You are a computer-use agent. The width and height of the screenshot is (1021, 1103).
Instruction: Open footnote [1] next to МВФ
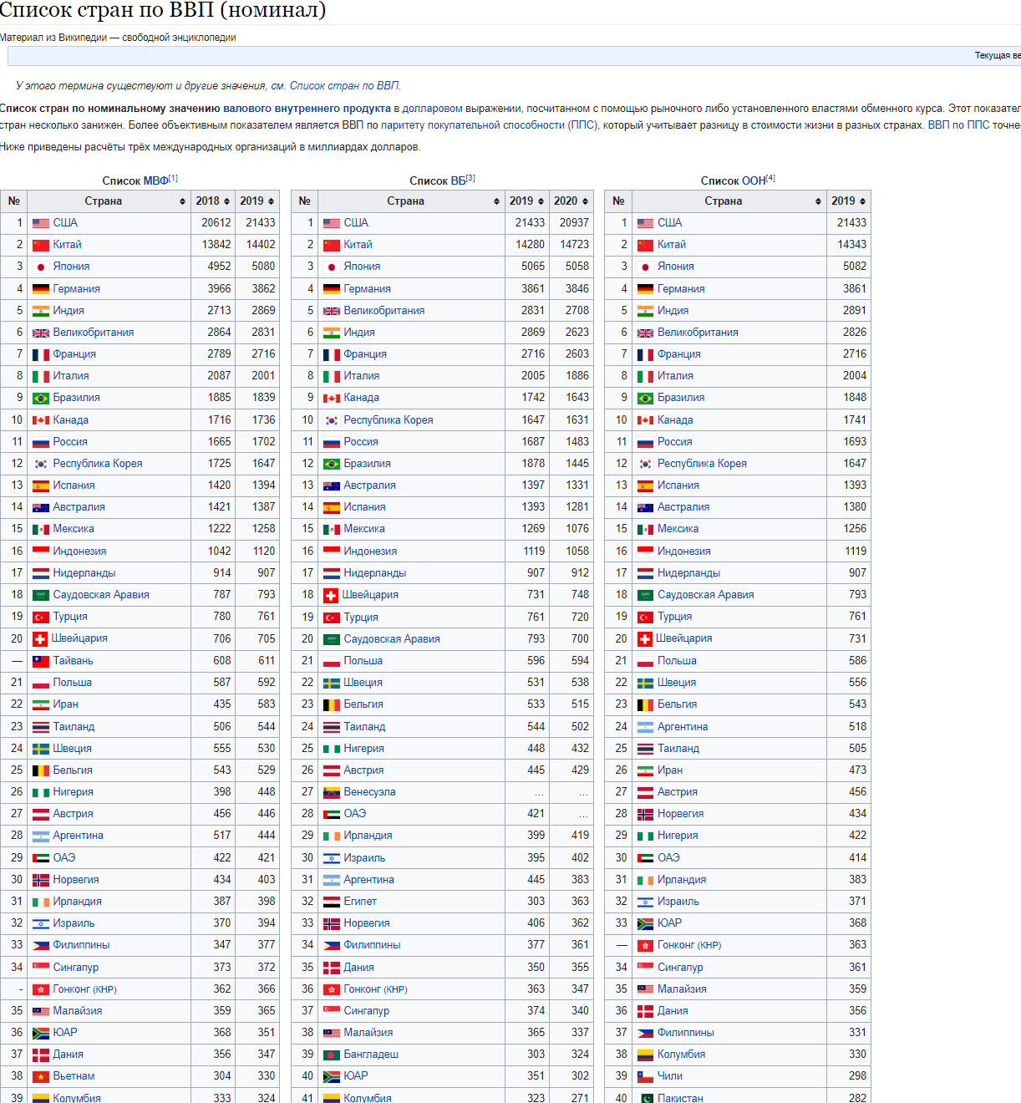point(173,178)
